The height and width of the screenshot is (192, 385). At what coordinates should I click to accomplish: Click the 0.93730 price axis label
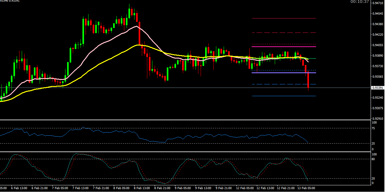pyautogui.click(x=379, y=66)
